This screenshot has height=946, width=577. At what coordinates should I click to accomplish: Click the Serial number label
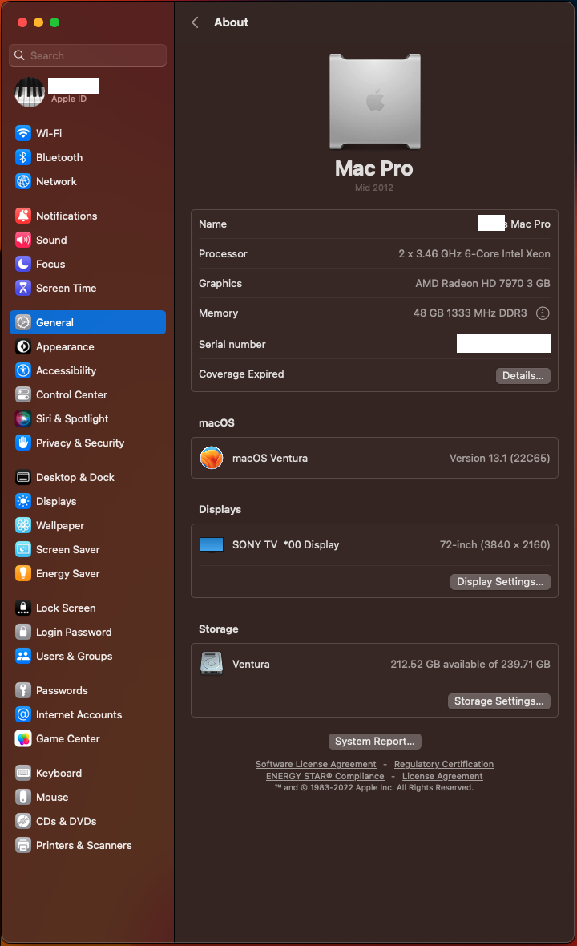coord(232,345)
